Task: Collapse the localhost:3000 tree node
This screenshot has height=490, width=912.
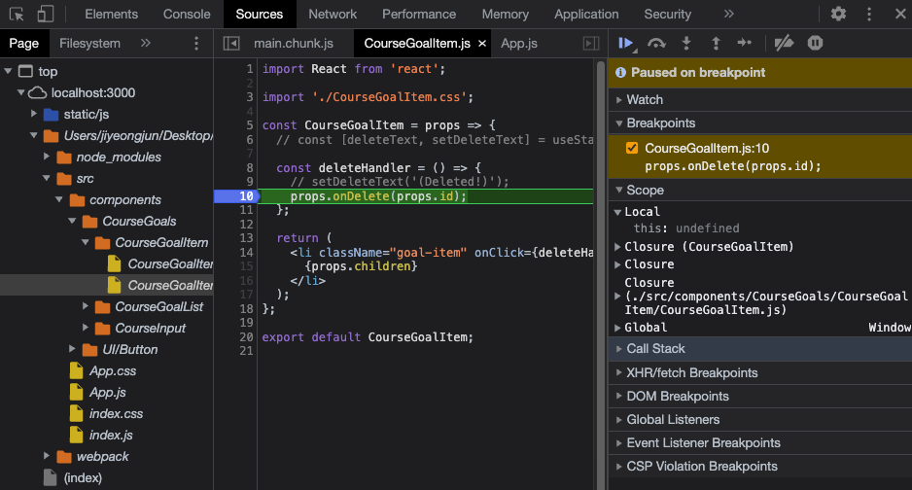Action: [21, 93]
